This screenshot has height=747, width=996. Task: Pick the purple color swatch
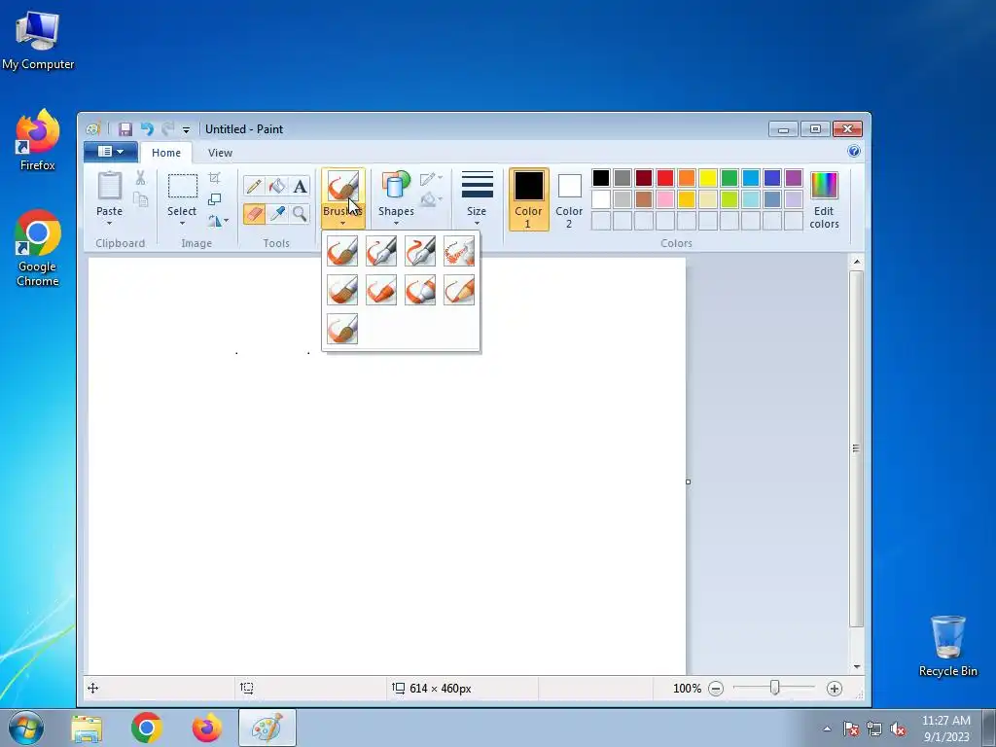[x=794, y=178]
